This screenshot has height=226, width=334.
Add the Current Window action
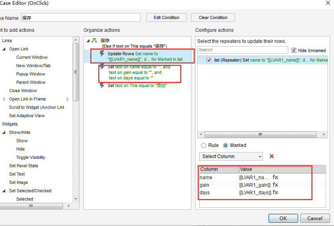32,57
